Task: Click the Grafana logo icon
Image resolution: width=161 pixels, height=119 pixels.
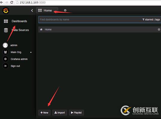Action: 6,11
